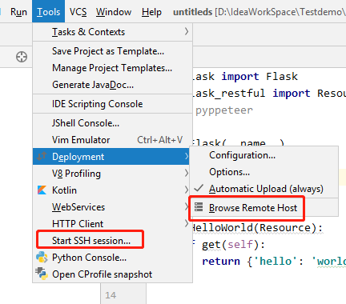The height and width of the screenshot is (304, 346).
Task: Expand the WebServices submenu arrow
Action: (x=187, y=206)
